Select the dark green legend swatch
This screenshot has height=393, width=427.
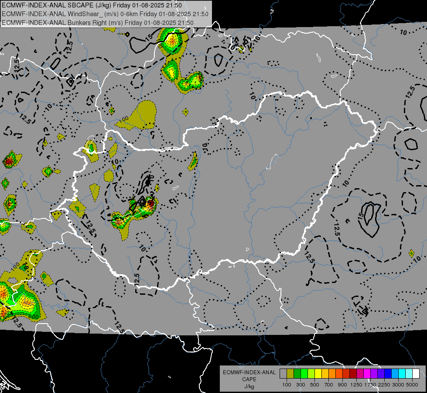point(297,374)
